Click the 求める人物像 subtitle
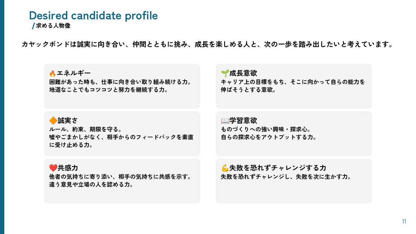 (x=53, y=26)
